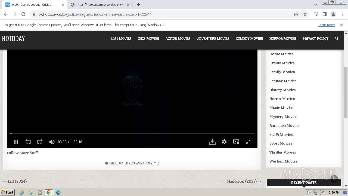The height and width of the screenshot is (196, 348).
Task: Close the maltcontaining.com tab
Action: click(128, 5)
